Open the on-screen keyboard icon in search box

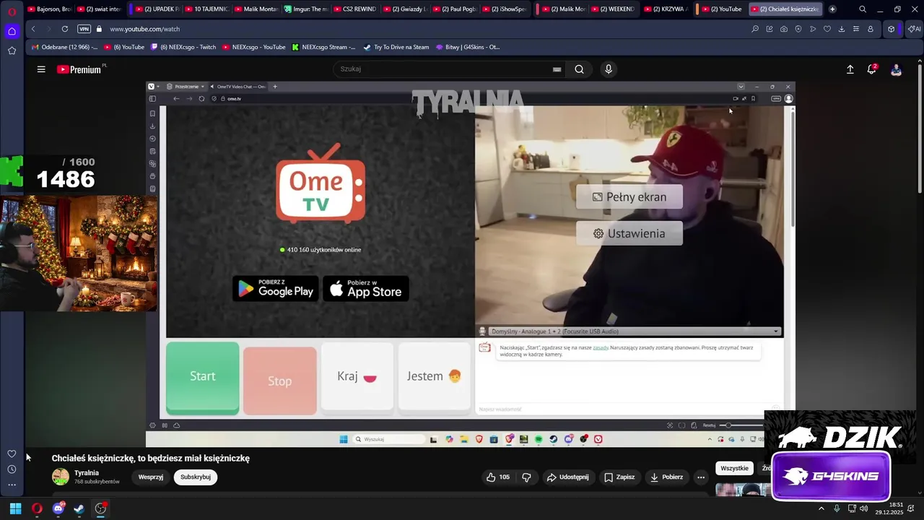point(557,69)
